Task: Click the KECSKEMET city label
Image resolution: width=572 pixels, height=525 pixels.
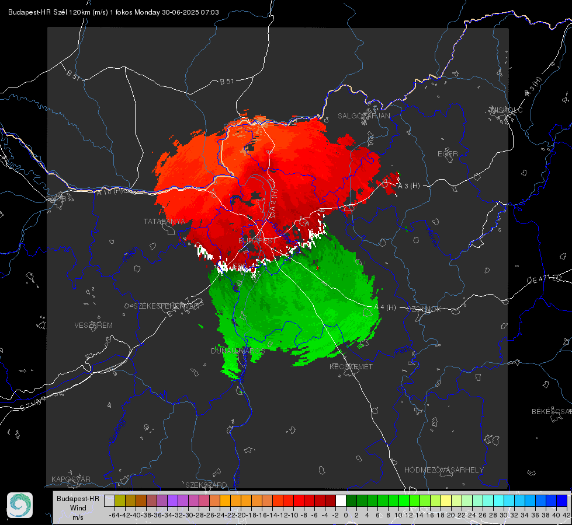Action: click(x=351, y=367)
